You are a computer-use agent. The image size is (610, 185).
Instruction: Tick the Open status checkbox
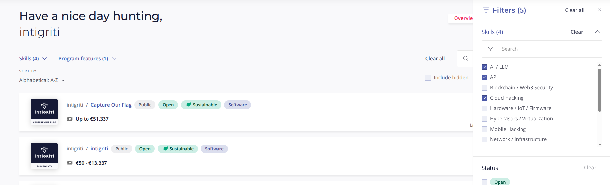click(x=484, y=182)
